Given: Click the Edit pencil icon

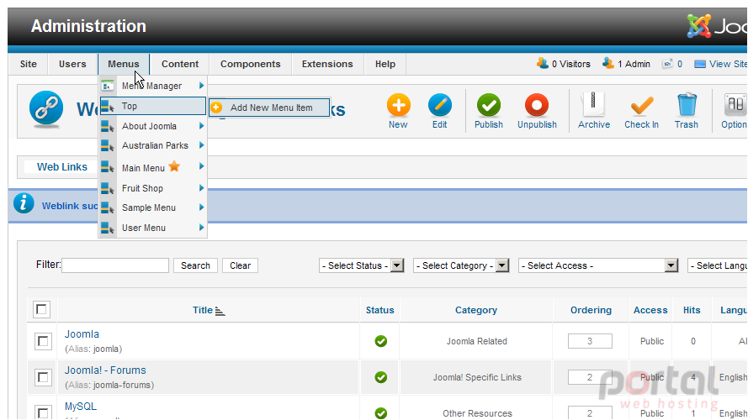Looking at the screenshot, I should (440, 105).
